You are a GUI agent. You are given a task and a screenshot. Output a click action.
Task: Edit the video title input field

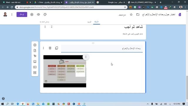(x=102, y=48)
